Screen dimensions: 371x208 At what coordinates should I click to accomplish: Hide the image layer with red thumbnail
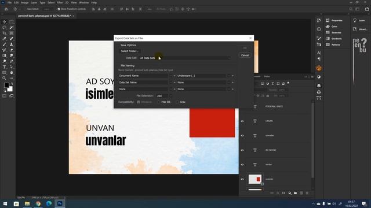click(x=242, y=179)
